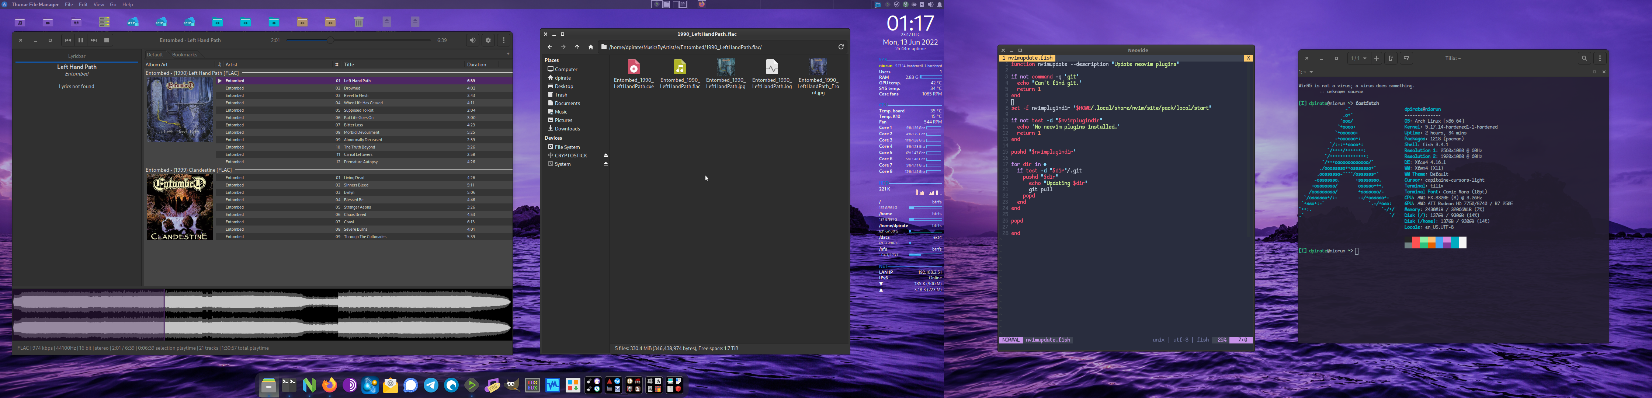The image size is (1652, 398).
Task: Open the Downloads place in the sidebar
Action: coord(567,129)
